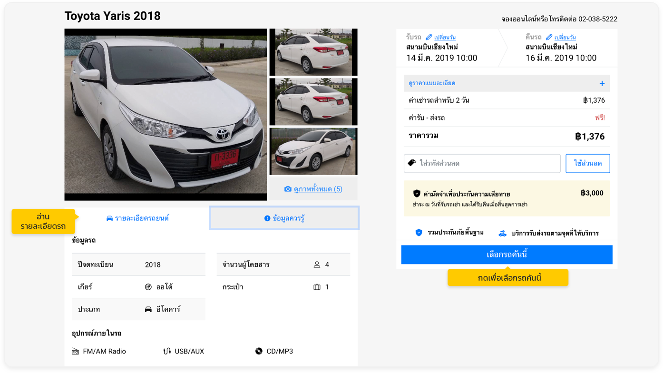Change the return date via เปลี่ยนวัน link
The height and width of the screenshot is (373, 663).
pos(565,37)
